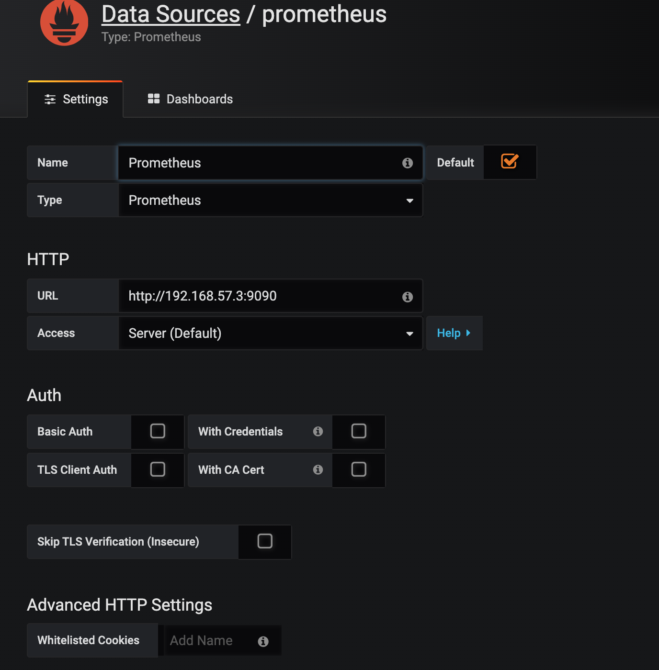
Task: Click the info icon in URL field
Action: 408,297
